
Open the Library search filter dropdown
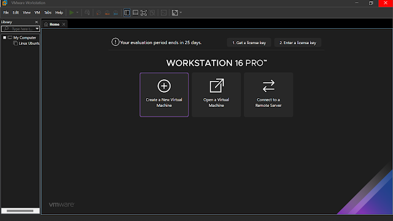[37, 29]
